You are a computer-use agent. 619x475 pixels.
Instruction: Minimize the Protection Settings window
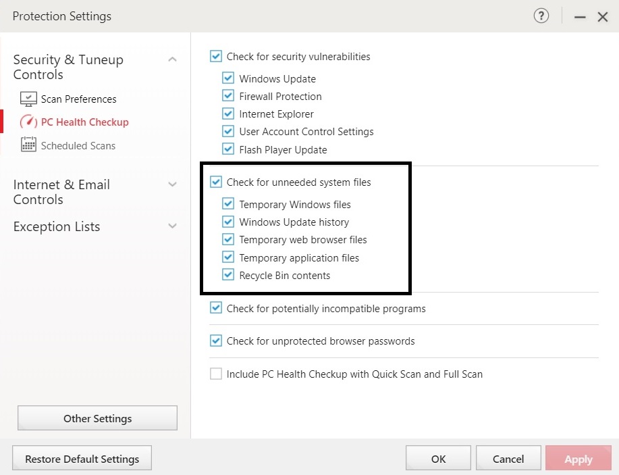(x=580, y=17)
